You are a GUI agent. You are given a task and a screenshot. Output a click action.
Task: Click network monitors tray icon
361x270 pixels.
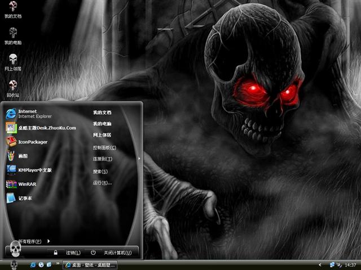(332, 265)
